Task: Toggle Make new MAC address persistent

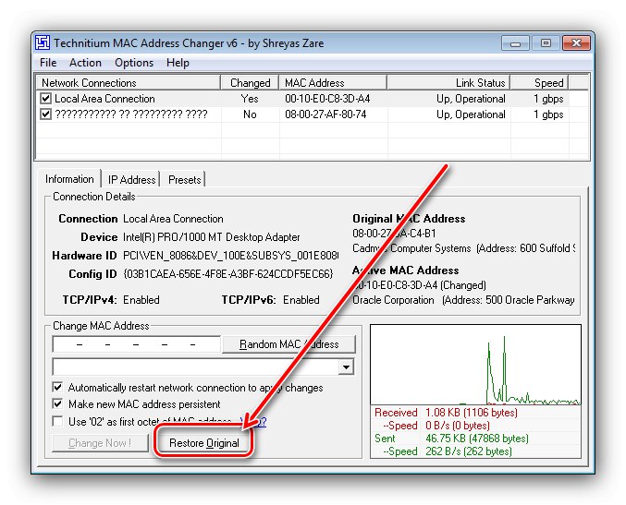Action: click(x=57, y=403)
